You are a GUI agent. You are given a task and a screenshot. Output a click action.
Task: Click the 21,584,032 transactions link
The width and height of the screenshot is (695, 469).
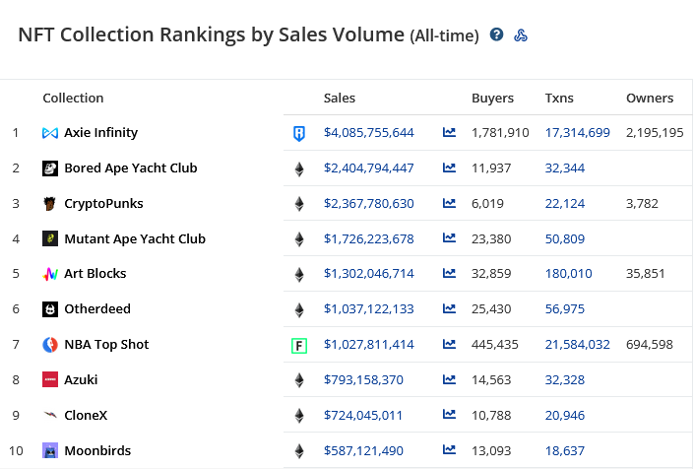pyautogui.click(x=578, y=345)
